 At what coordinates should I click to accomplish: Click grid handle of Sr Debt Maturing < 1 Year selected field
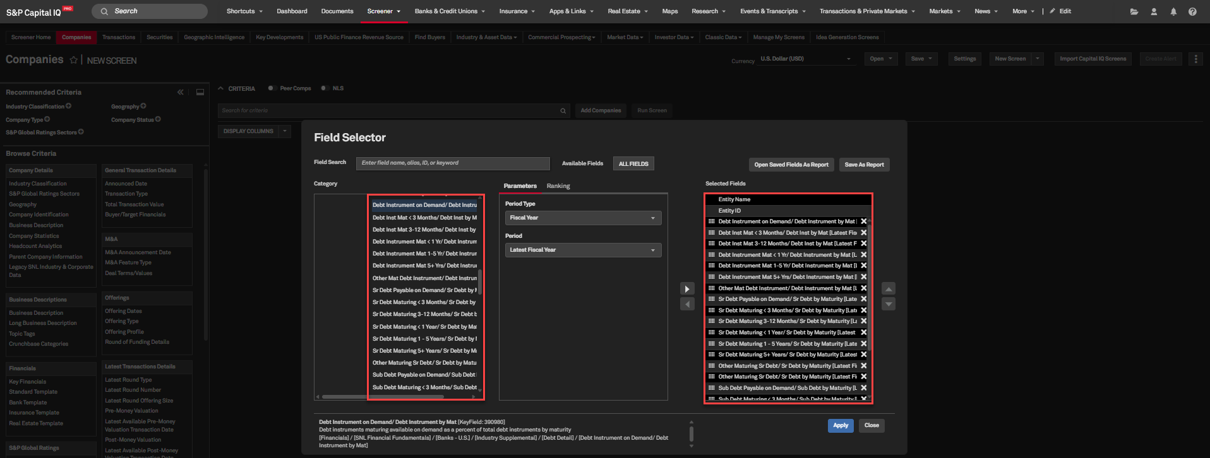712,332
